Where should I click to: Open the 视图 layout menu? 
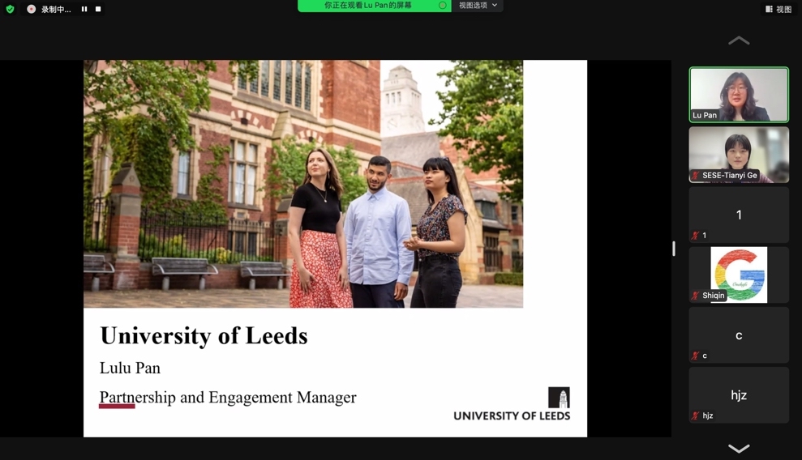[x=778, y=9]
